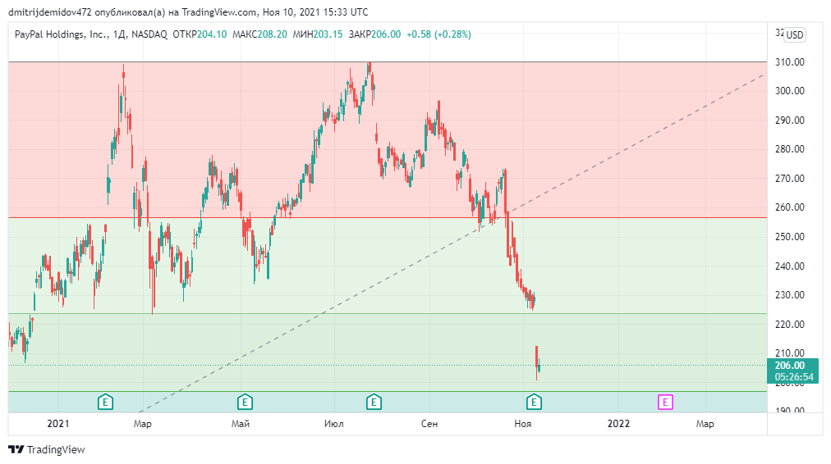Image resolution: width=831 pixels, height=464 pixels.
Task: Click the close value 206.00 in the legend
Action: 386,34
